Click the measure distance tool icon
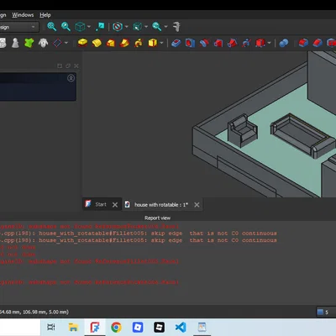The image size is (336, 336). [x=176, y=27]
